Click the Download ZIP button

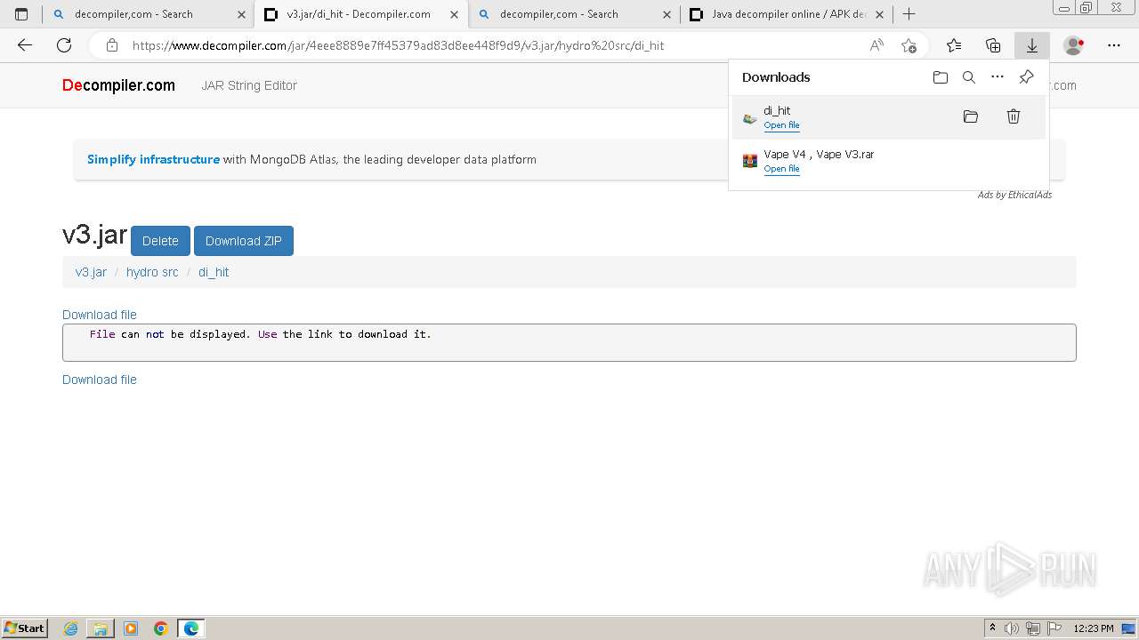tap(244, 241)
